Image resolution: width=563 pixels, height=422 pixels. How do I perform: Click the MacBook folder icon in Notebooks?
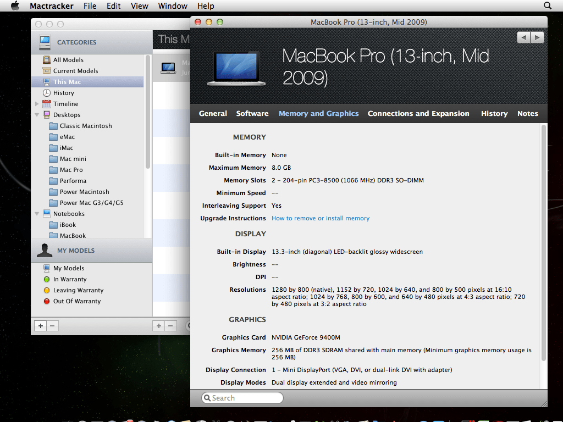[x=53, y=235]
